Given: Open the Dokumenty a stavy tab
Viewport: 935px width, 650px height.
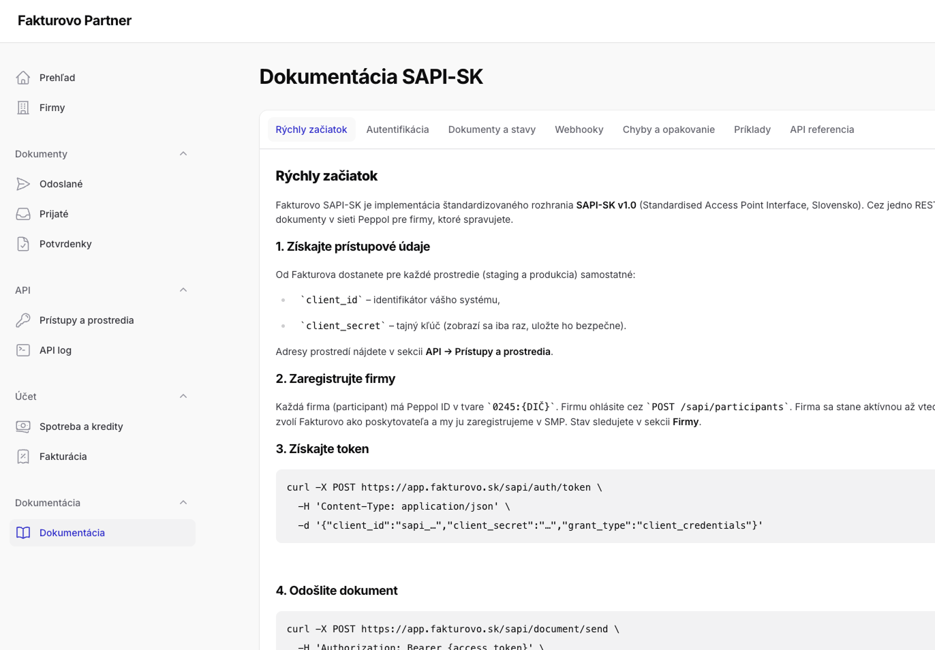Looking at the screenshot, I should click(492, 129).
